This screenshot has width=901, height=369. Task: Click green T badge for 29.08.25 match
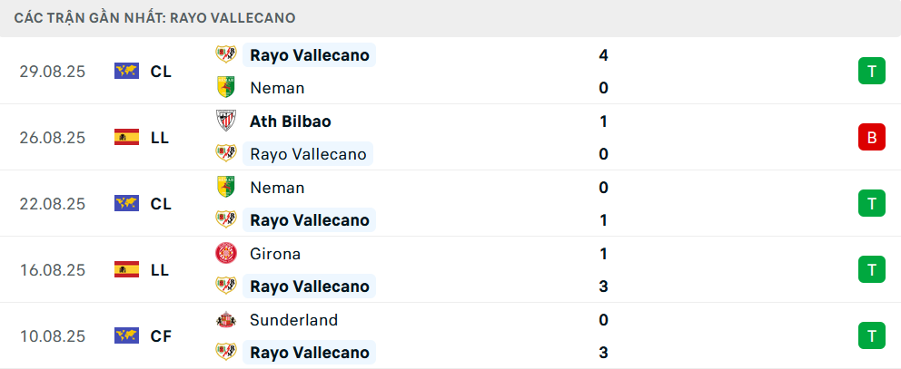[x=871, y=72]
